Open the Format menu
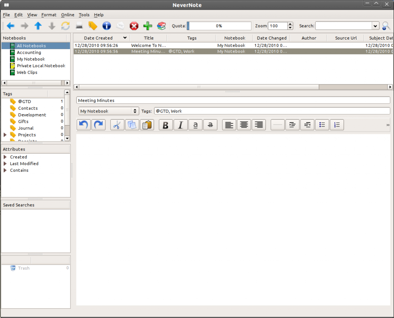The width and height of the screenshot is (394, 318). pyautogui.click(x=49, y=15)
